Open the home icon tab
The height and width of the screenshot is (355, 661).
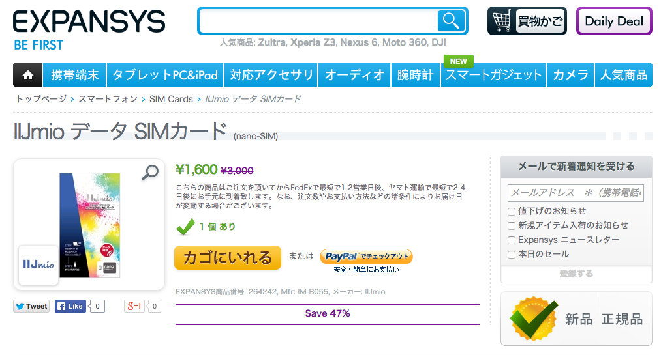tap(27, 75)
